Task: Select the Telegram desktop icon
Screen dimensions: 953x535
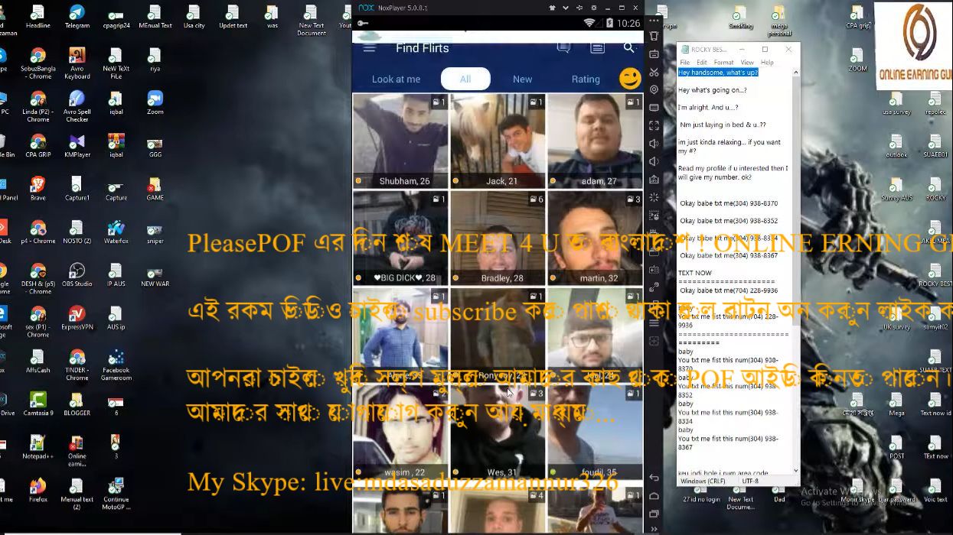Action: [x=77, y=17]
